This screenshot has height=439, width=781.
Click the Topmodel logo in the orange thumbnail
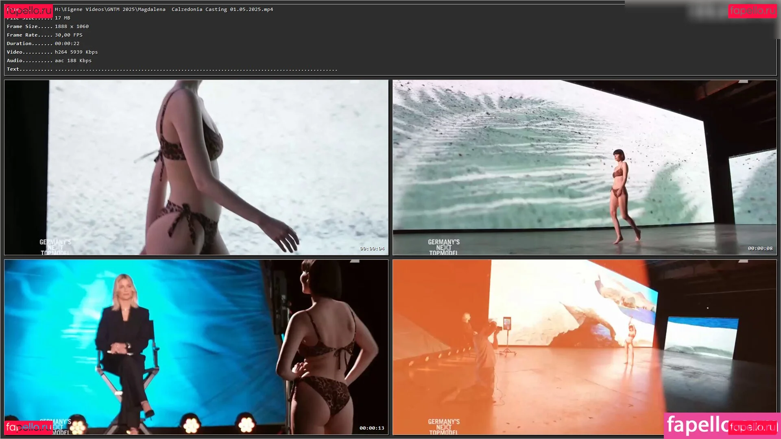[443, 427]
